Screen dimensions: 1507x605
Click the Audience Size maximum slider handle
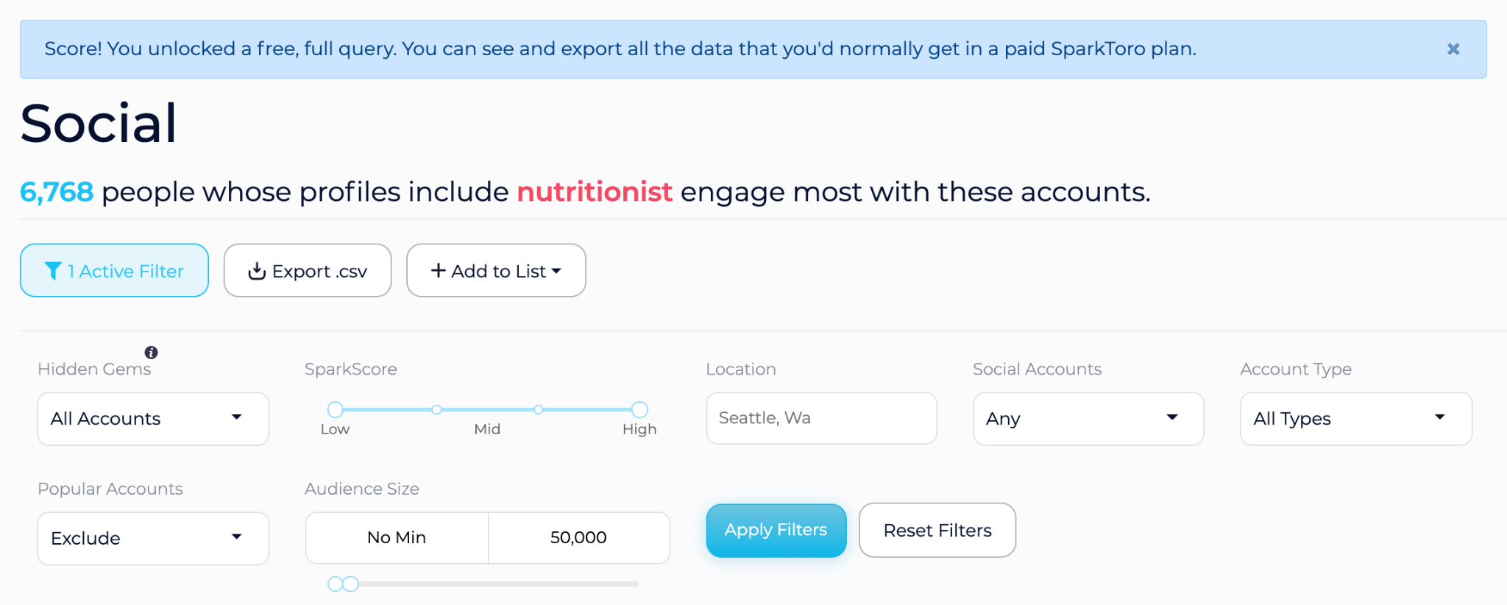click(351, 584)
